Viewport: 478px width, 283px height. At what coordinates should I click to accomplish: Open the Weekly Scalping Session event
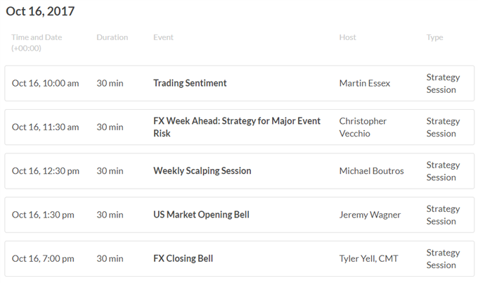pyautogui.click(x=202, y=170)
